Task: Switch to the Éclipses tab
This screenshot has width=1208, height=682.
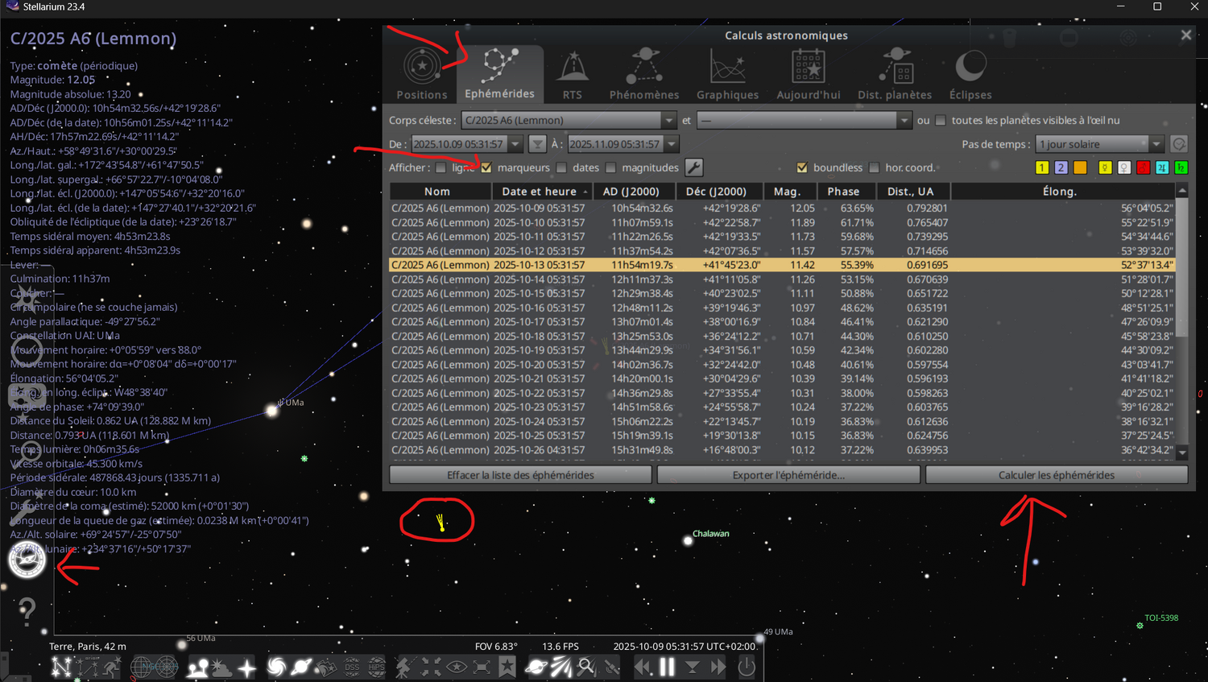Action: coord(970,73)
